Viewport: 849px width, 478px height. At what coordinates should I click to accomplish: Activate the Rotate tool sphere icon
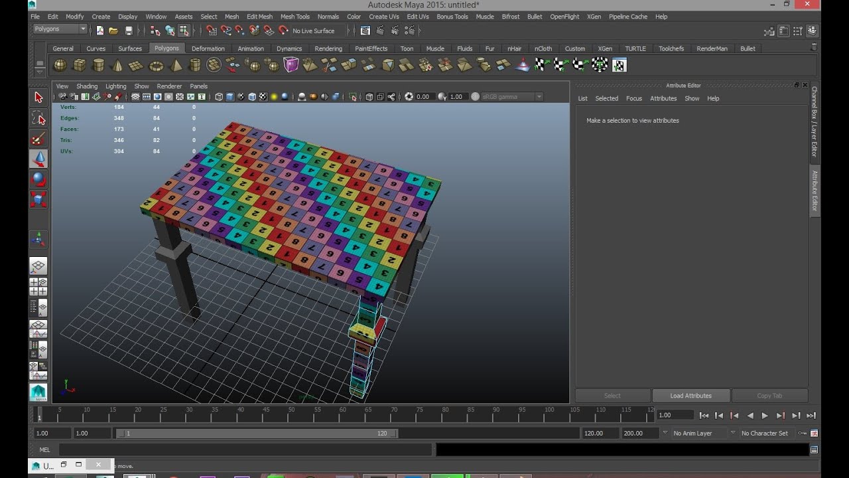coord(38,179)
